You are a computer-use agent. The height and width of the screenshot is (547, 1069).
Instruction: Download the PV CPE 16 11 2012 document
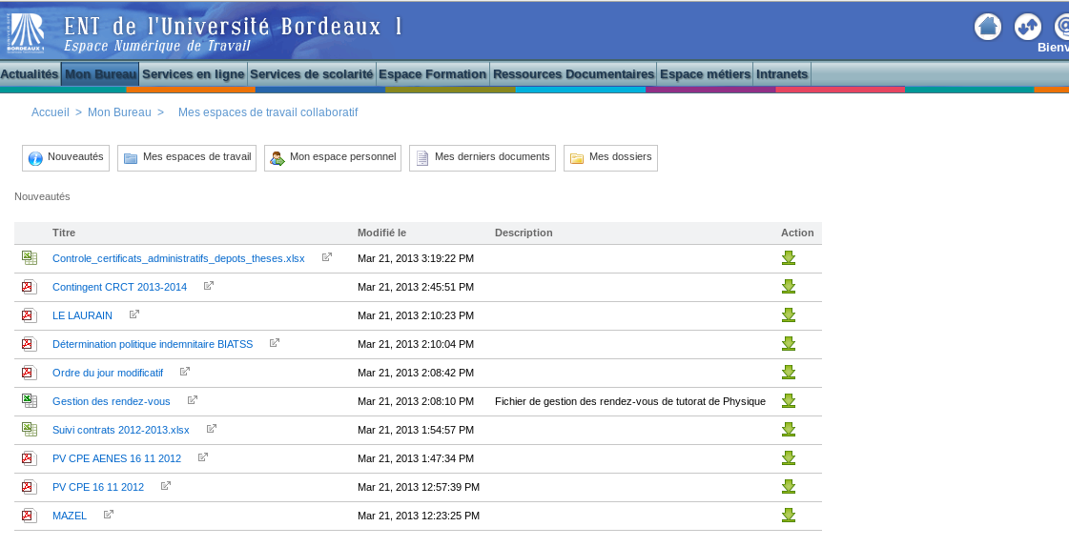789,487
